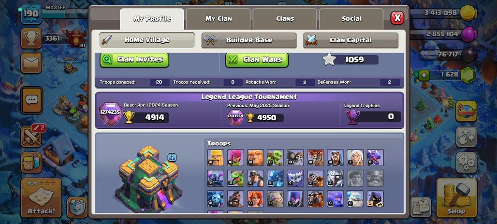Select the Builder Base section
497x224 pixels.
coord(249,40)
